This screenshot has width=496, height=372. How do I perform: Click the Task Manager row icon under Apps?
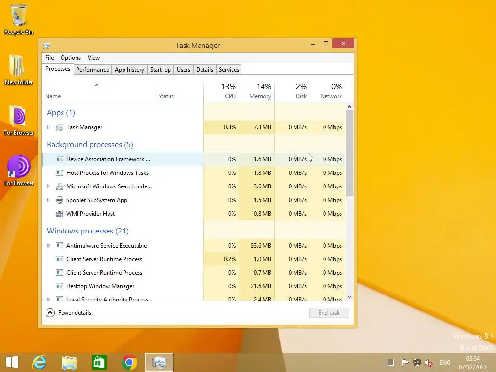point(59,127)
